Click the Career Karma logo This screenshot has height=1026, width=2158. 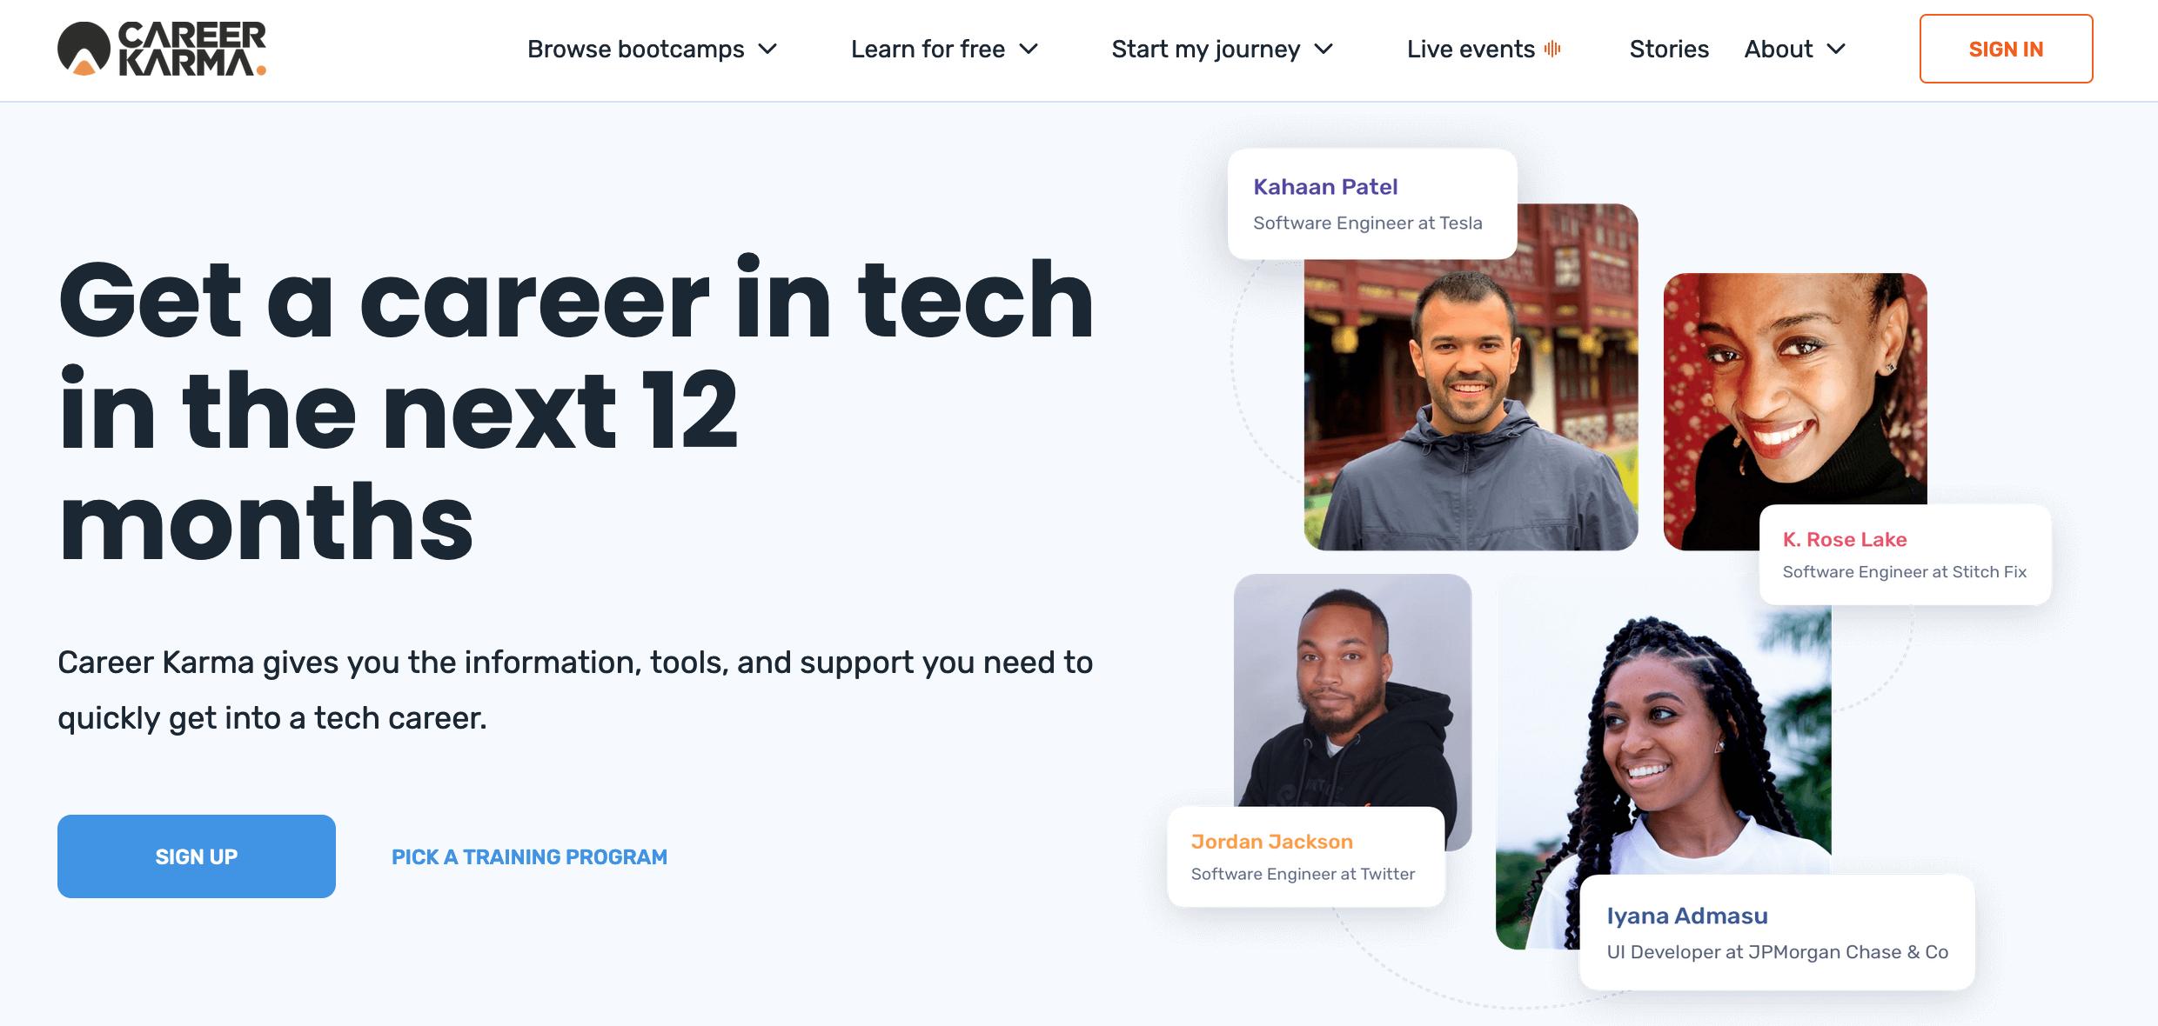(x=162, y=49)
